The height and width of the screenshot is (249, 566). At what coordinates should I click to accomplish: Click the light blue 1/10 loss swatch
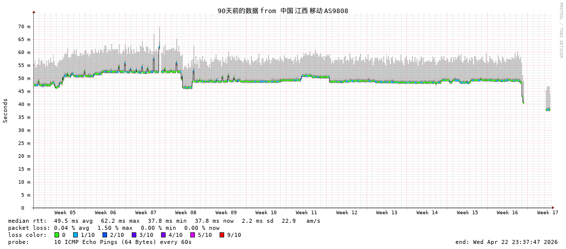coord(75,235)
